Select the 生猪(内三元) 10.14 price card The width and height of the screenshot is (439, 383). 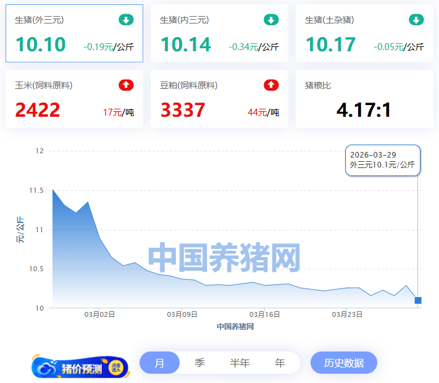click(x=219, y=33)
